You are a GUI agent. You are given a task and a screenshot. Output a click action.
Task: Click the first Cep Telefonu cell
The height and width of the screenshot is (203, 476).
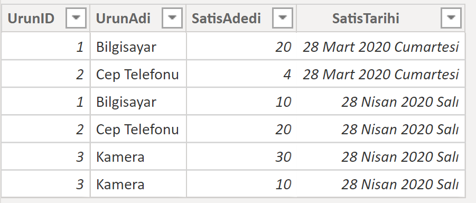(138, 74)
